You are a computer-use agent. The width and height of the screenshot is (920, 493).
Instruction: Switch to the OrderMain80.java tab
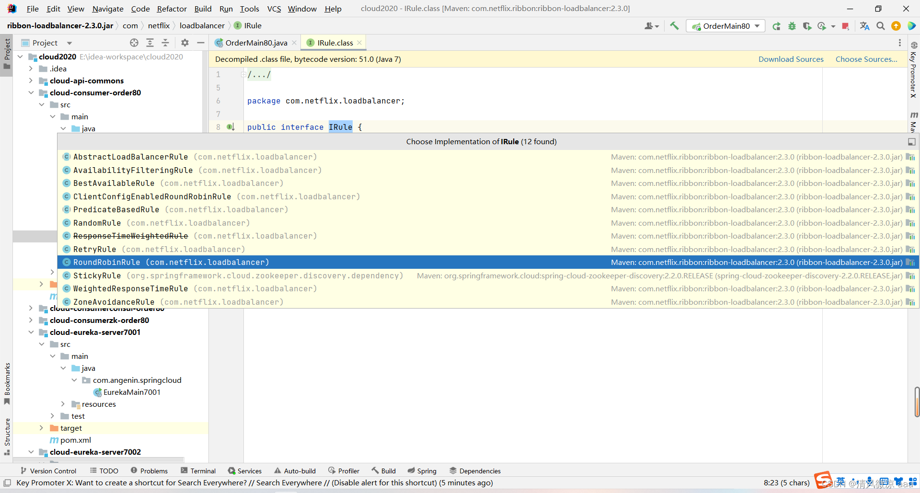coord(256,43)
